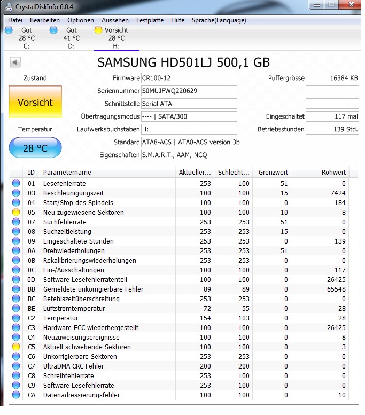Open the Hilfe menu

tap(177, 20)
